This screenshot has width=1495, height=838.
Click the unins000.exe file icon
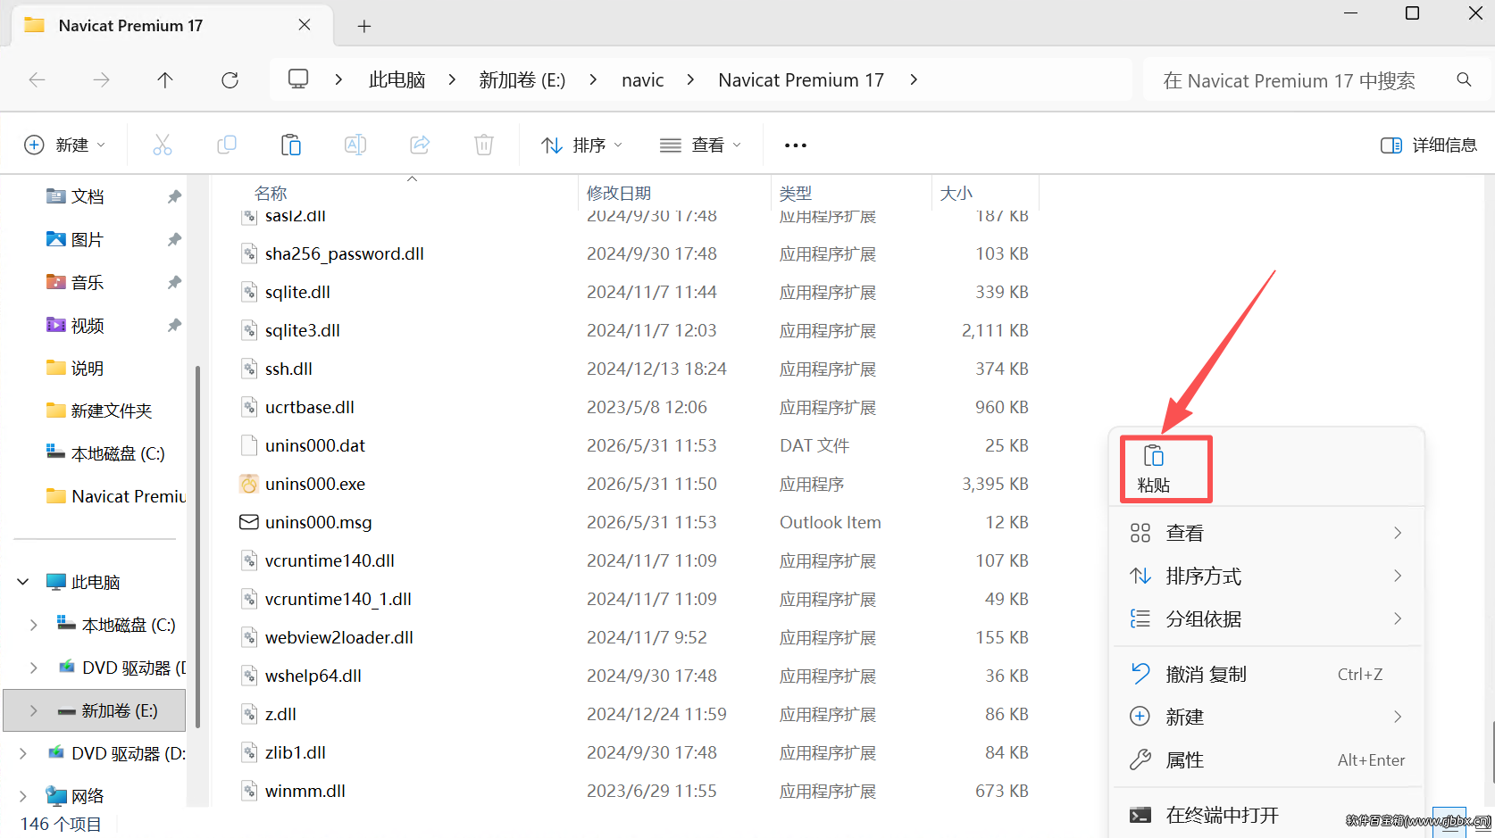pos(249,484)
